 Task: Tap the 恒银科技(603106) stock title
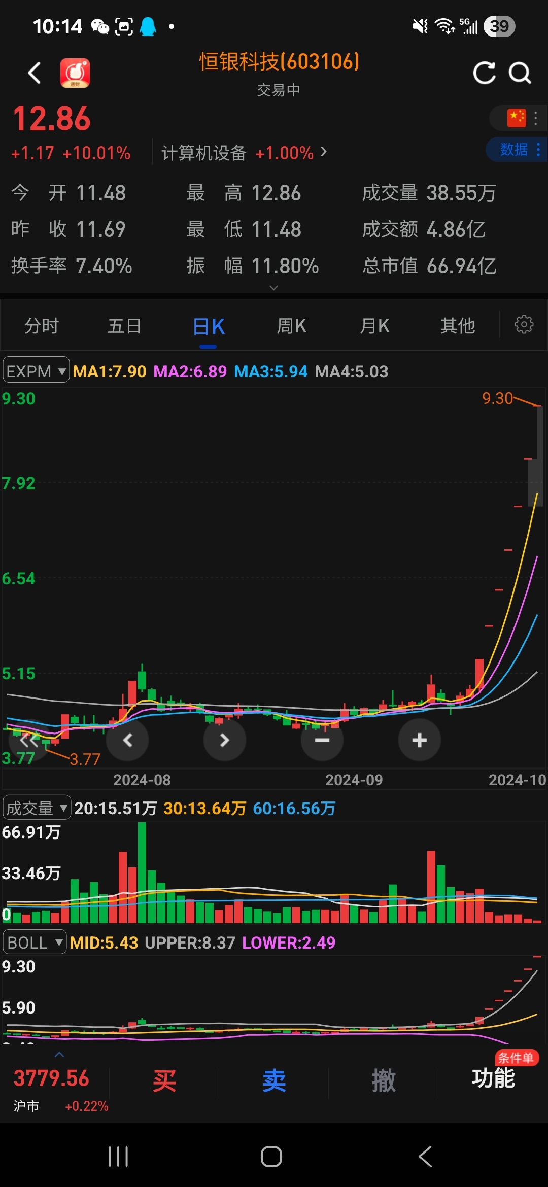(x=279, y=61)
